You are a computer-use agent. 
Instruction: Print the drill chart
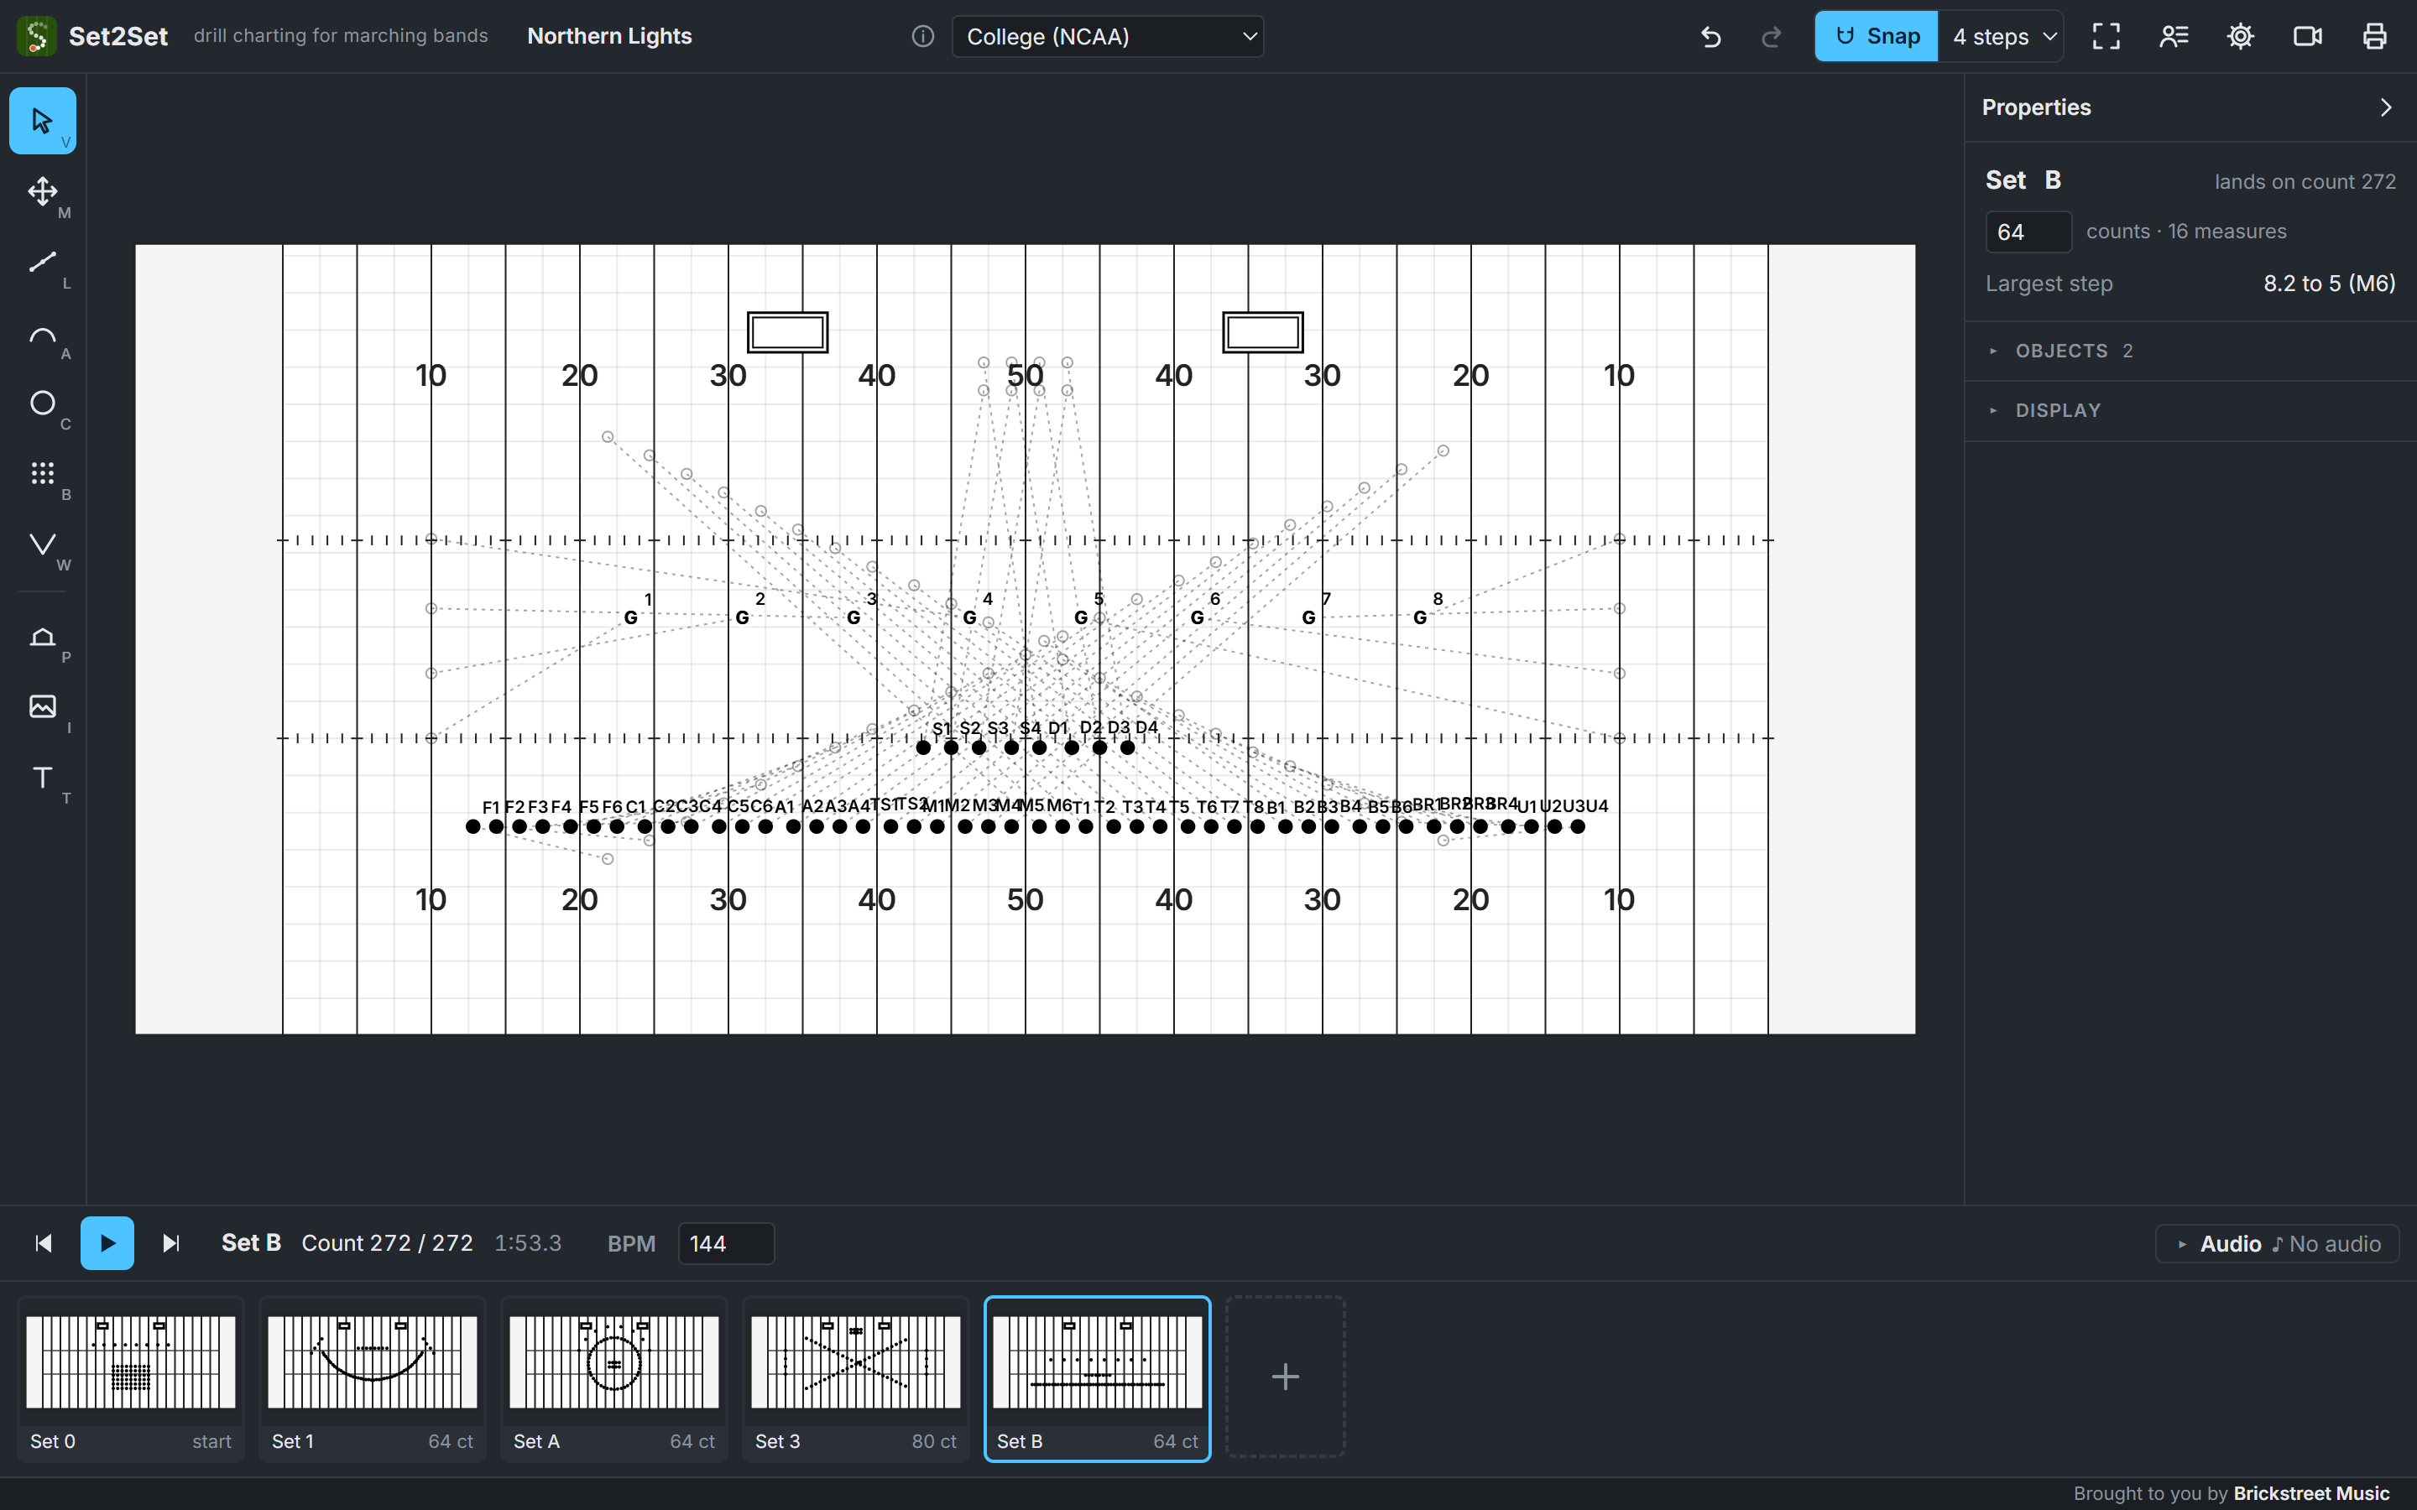2375,37
